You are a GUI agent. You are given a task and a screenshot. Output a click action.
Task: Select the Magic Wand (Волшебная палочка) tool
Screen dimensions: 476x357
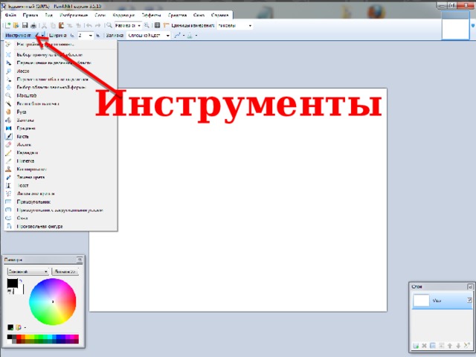(61, 104)
